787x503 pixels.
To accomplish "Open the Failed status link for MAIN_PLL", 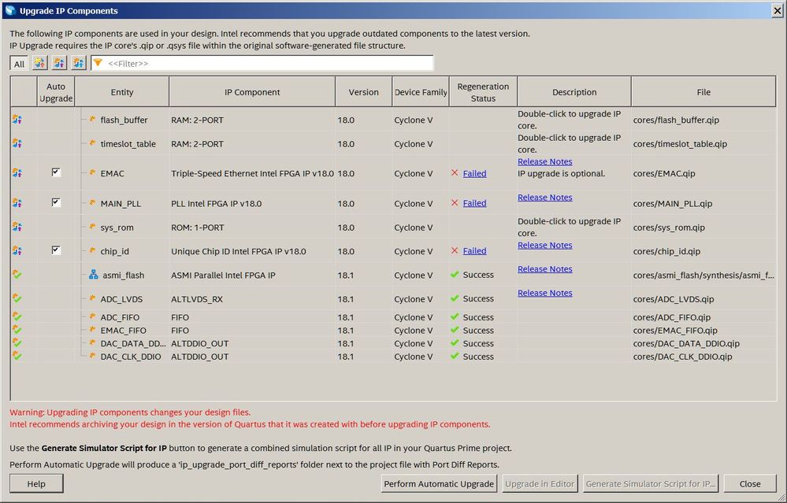I will tap(474, 203).
